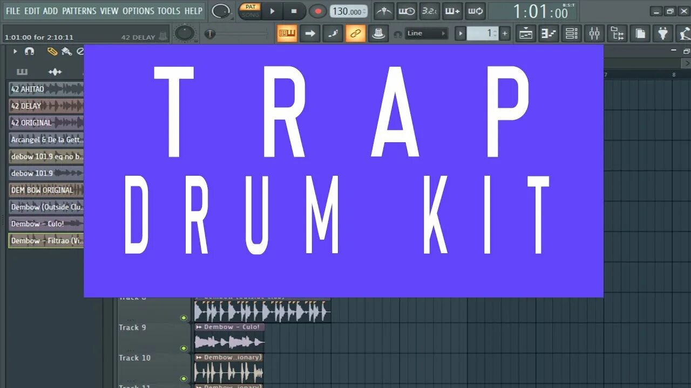Show pattern clips with piano icon
Screen dimensions: 691x388
pos(22,72)
